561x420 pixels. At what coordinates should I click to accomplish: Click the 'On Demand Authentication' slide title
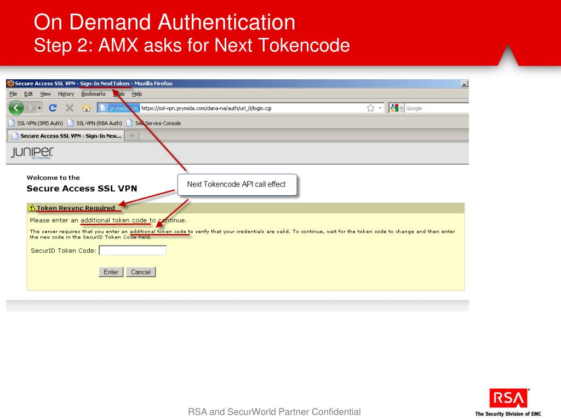pyautogui.click(x=164, y=22)
